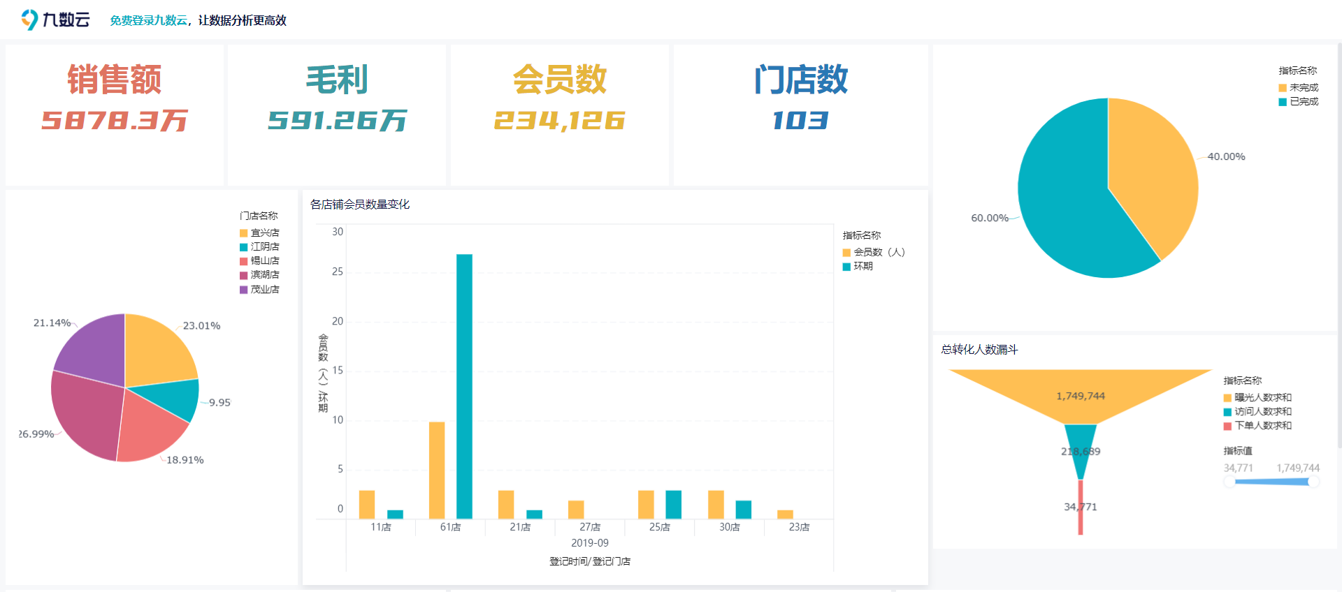The image size is (1342, 592).
Task: Click the tall teal 环期 bar for 61店
Action: pos(464,386)
